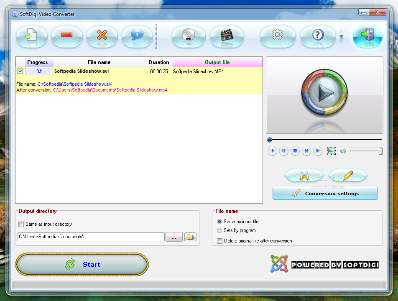The width and height of the screenshot is (398, 301).
Task: Adjust the volume slider
Action: 365,151
